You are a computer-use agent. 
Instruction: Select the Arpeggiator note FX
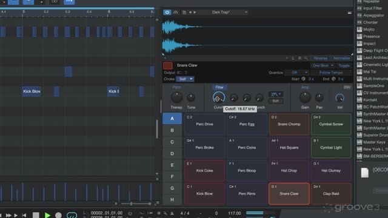tap(373, 15)
